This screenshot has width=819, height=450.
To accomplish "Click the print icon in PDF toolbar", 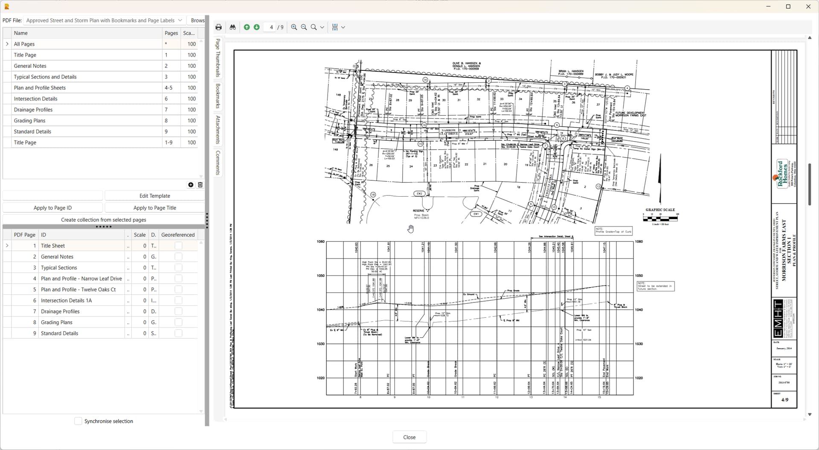I will (x=218, y=27).
